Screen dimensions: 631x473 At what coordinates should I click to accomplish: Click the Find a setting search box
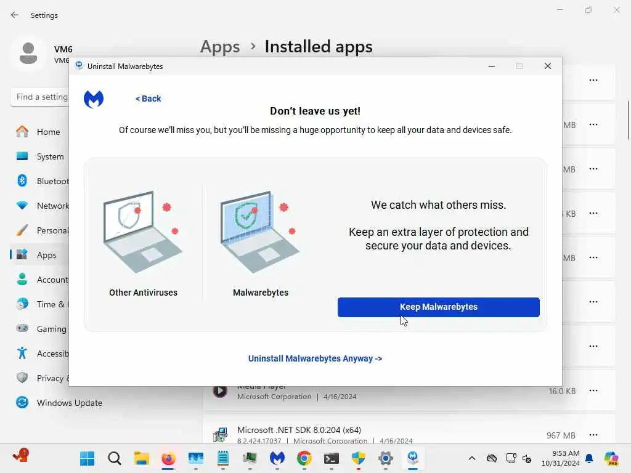pyautogui.click(x=39, y=97)
